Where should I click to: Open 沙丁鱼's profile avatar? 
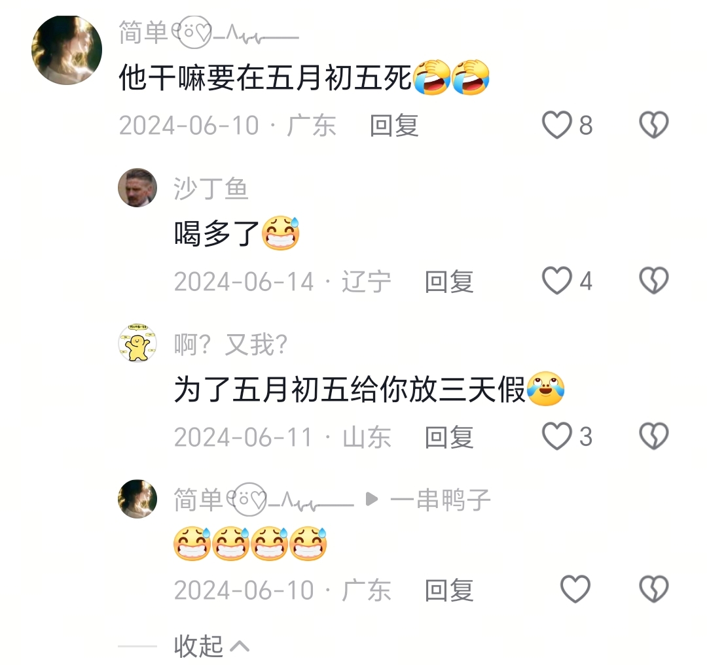[137, 188]
